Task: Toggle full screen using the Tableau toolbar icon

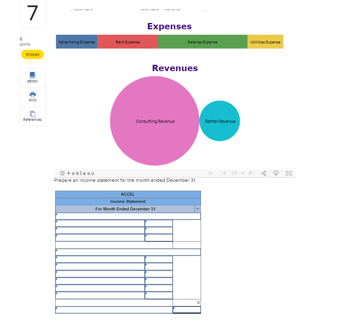Action: pyautogui.click(x=289, y=173)
